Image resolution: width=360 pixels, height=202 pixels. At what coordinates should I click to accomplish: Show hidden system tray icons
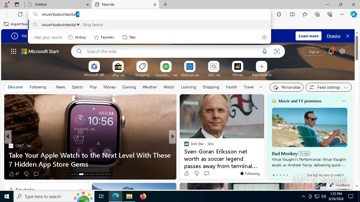click(x=303, y=196)
